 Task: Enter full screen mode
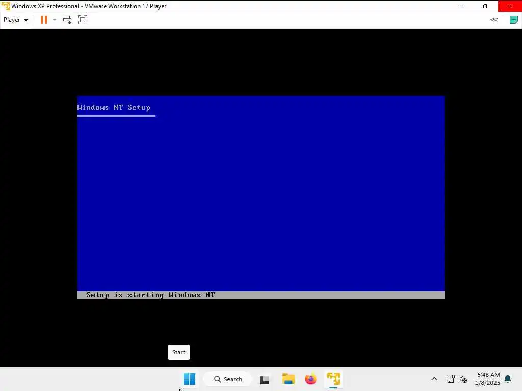[83, 20]
